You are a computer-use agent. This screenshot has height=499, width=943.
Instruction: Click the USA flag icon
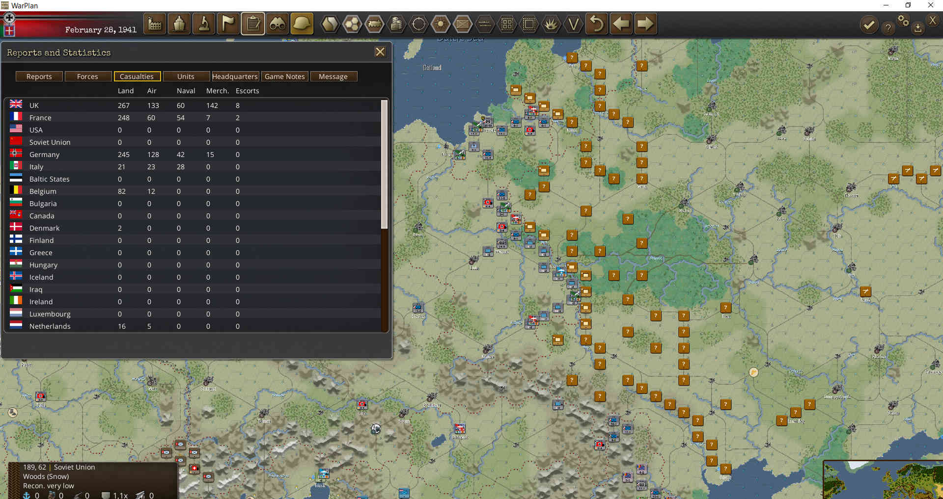[16, 129]
